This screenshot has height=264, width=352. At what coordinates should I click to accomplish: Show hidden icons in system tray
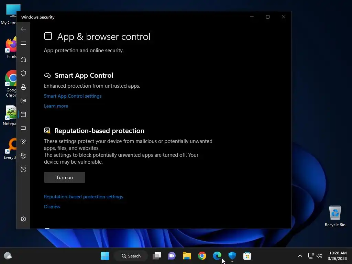click(x=300, y=256)
